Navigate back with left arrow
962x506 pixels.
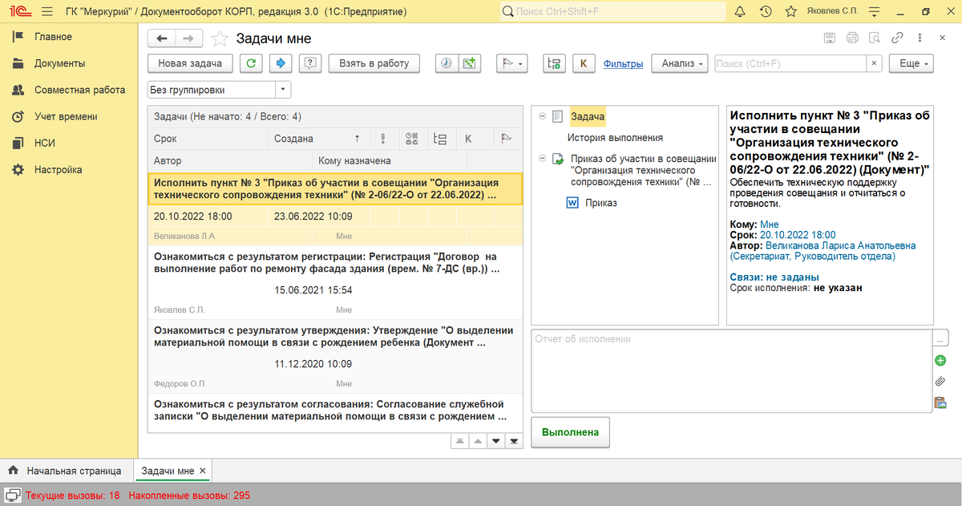tap(162, 38)
